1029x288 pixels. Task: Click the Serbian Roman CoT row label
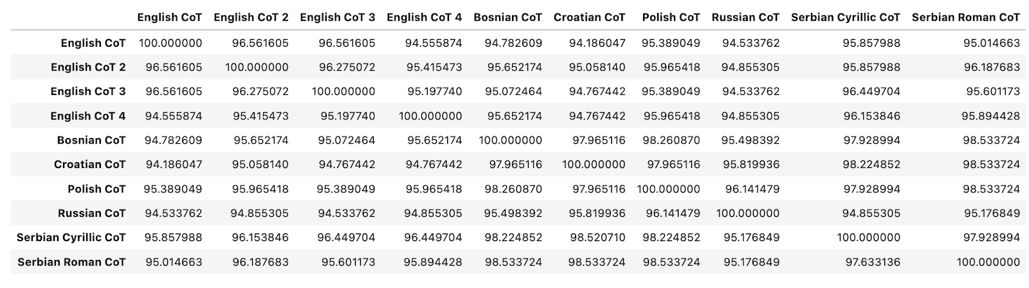click(x=71, y=262)
